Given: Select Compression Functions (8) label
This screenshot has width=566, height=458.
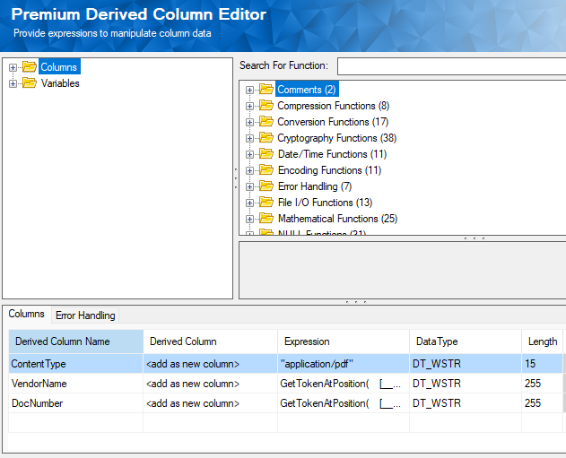Looking at the screenshot, I should point(333,106).
